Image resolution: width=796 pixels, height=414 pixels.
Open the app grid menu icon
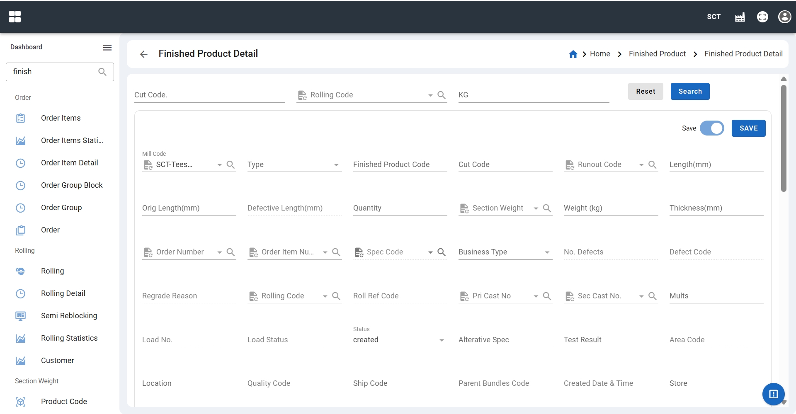15,17
